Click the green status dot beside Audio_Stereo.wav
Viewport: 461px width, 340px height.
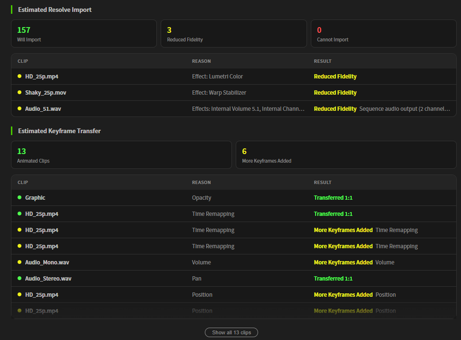19,278
